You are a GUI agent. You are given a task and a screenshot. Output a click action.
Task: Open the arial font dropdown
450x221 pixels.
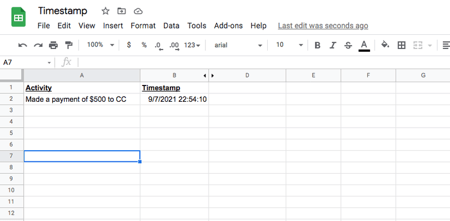pyautogui.click(x=238, y=45)
